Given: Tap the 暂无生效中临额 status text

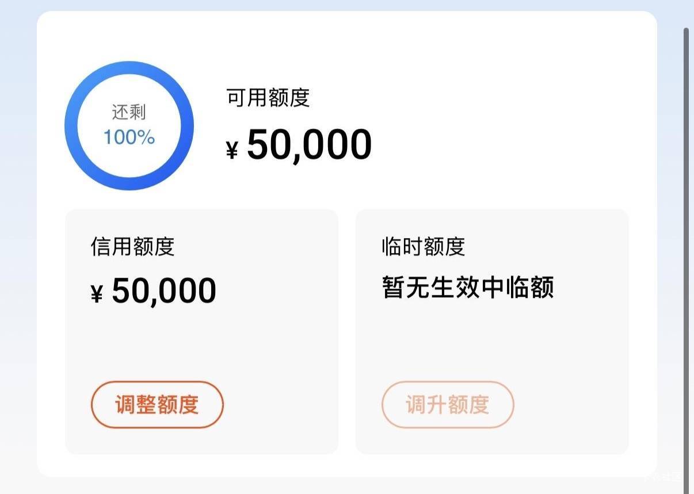Looking at the screenshot, I should coord(467,287).
